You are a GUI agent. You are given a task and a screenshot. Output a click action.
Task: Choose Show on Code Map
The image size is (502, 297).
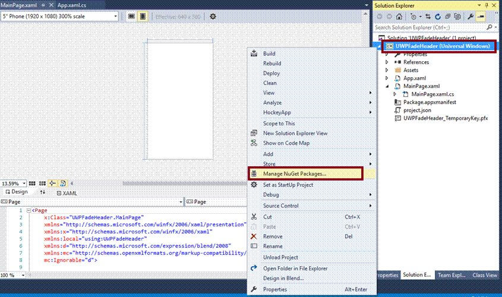point(312,143)
